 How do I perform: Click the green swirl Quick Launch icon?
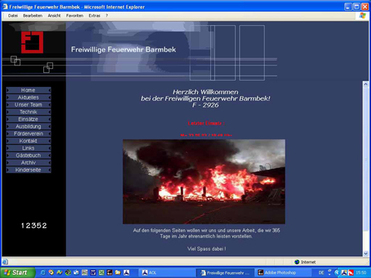point(68,272)
